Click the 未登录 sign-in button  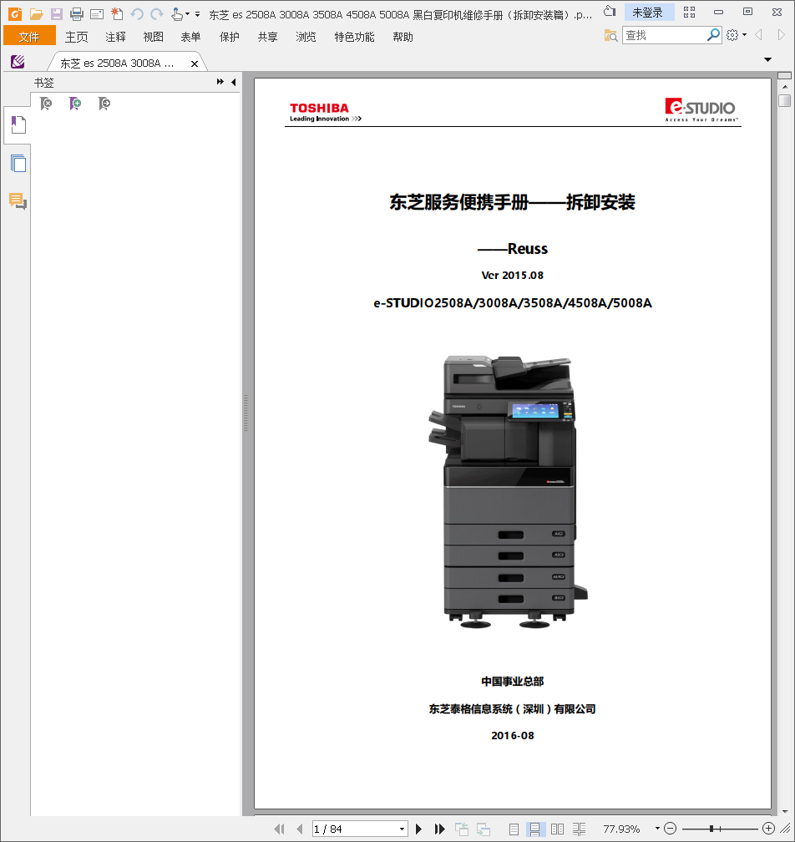pyautogui.click(x=649, y=13)
